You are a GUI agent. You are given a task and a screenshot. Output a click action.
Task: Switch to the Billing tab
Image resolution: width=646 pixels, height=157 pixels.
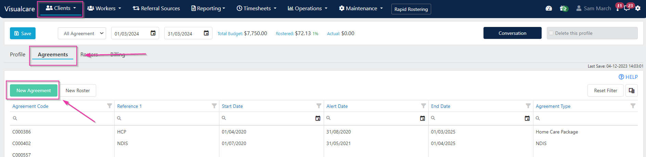tap(118, 54)
